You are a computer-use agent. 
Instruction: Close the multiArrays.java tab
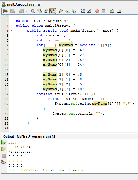pos(39,5)
